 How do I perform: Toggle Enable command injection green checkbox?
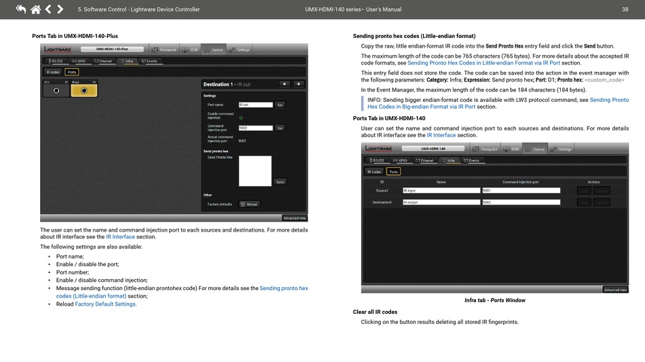click(241, 117)
